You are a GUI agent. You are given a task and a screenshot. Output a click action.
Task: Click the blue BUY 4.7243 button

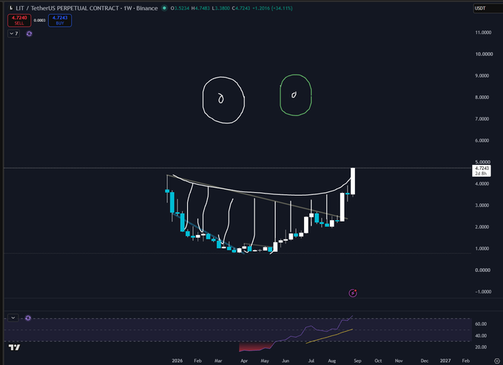[60, 20]
